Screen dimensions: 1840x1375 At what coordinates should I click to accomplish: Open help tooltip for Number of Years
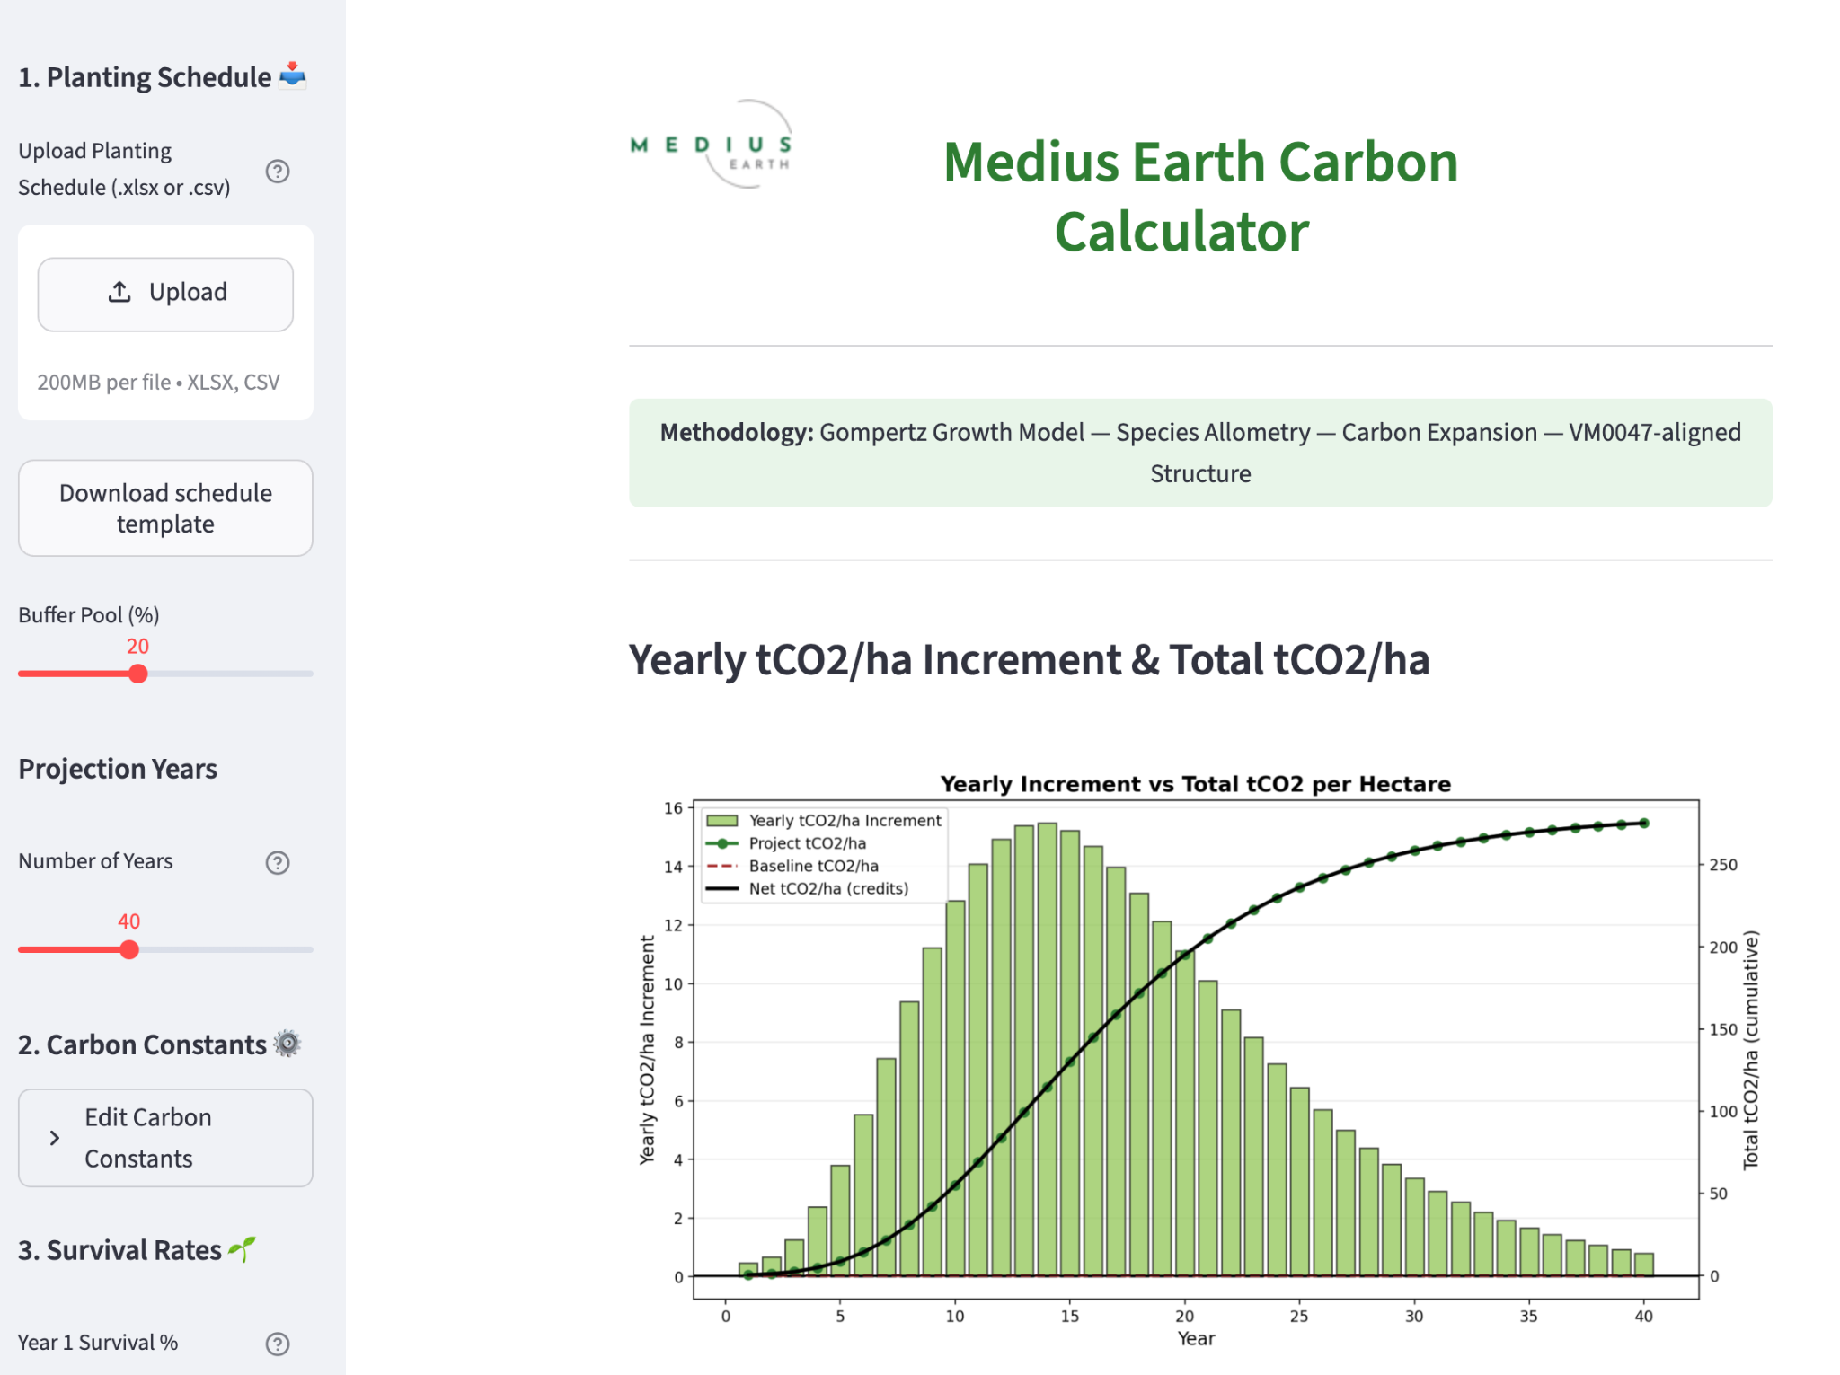point(278,862)
